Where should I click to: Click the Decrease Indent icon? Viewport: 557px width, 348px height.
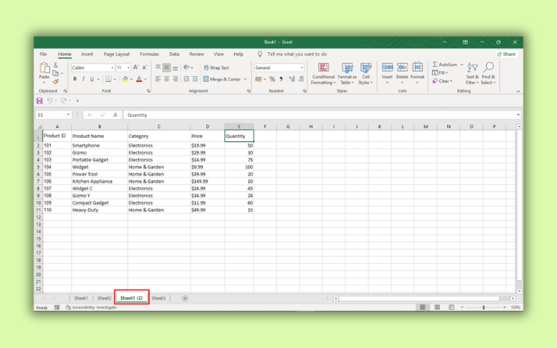(186, 79)
